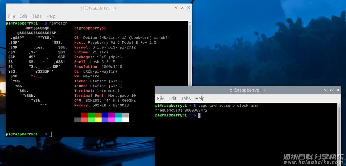Close the neofetch terminal window
The image size is (346, 166).
(x=188, y=8)
